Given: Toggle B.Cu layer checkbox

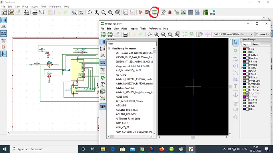Looking at the screenshot, I should [x=247, y=52].
